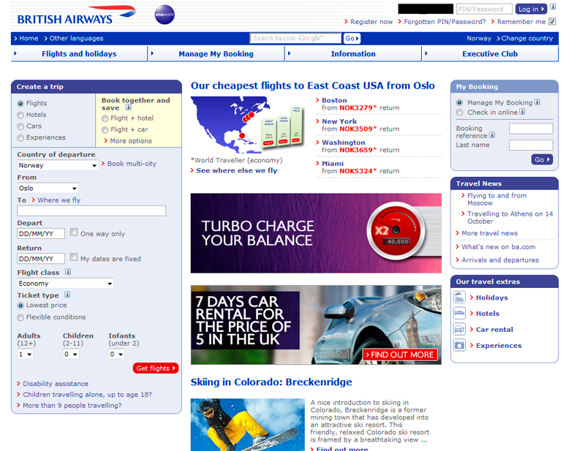Choose Experiences trip type
Viewport: 585px width, 451px height.
pos(20,138)
